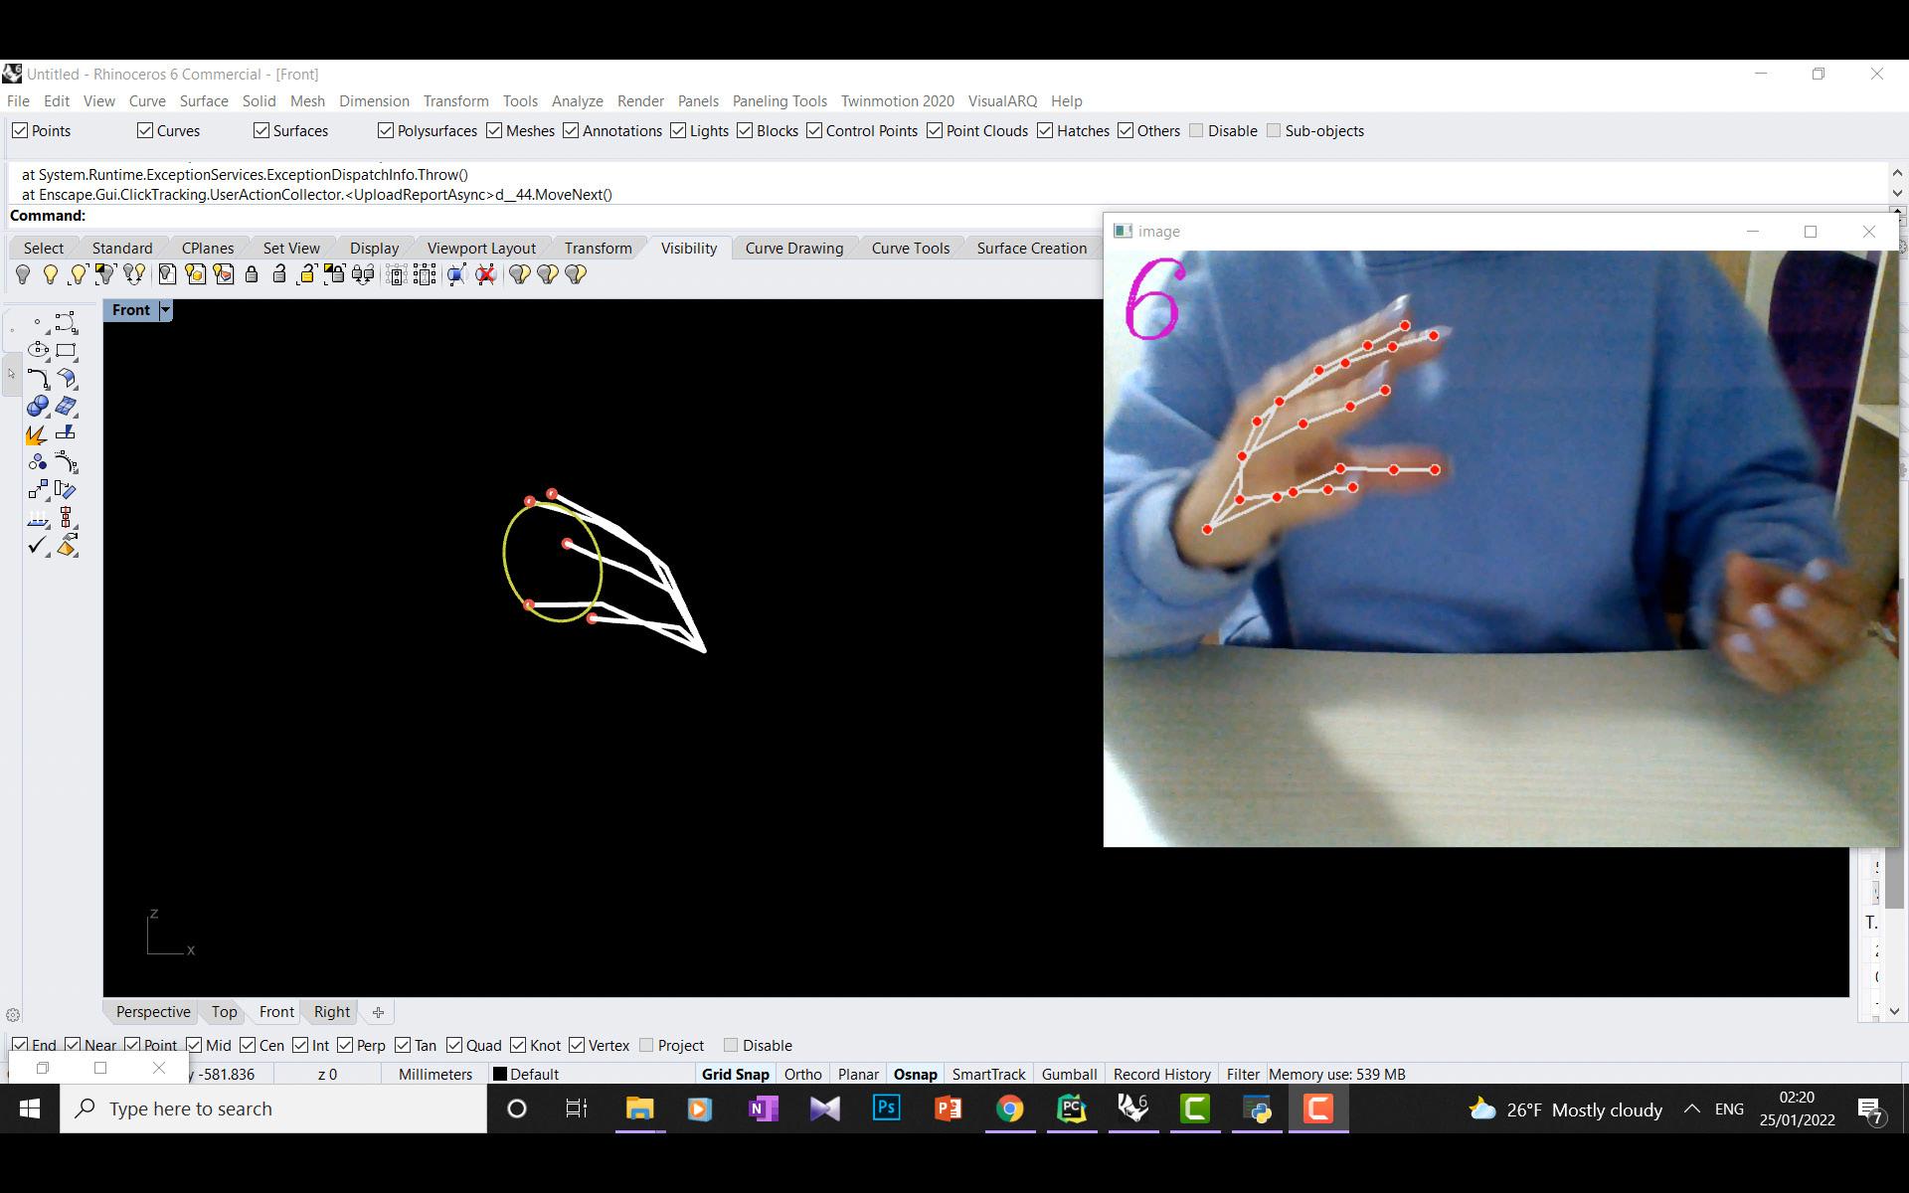Toggle the Meshes filter checkbox
1909x1193 pixels.
tap(494, 131)
